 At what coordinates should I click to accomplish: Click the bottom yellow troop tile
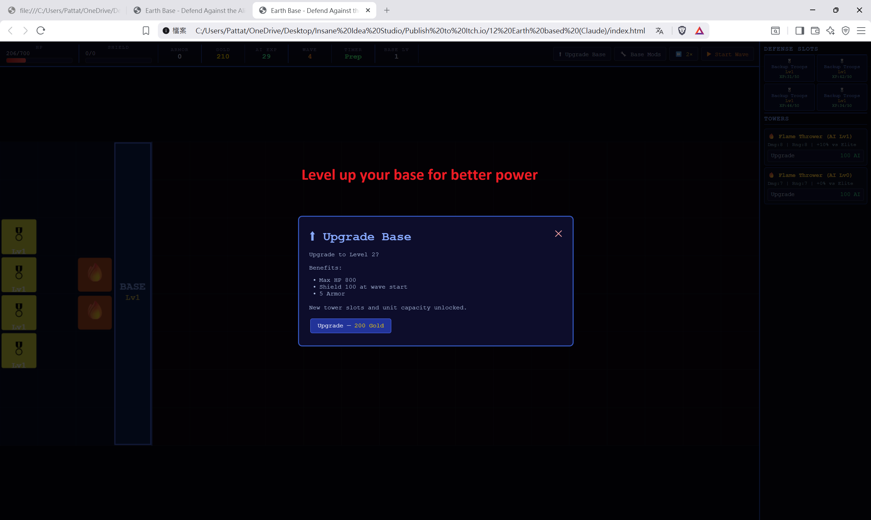tap(19, 351)
